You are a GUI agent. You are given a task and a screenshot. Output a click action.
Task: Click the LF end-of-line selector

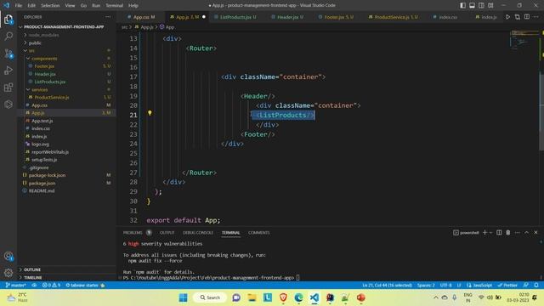(x=459, y=286)
